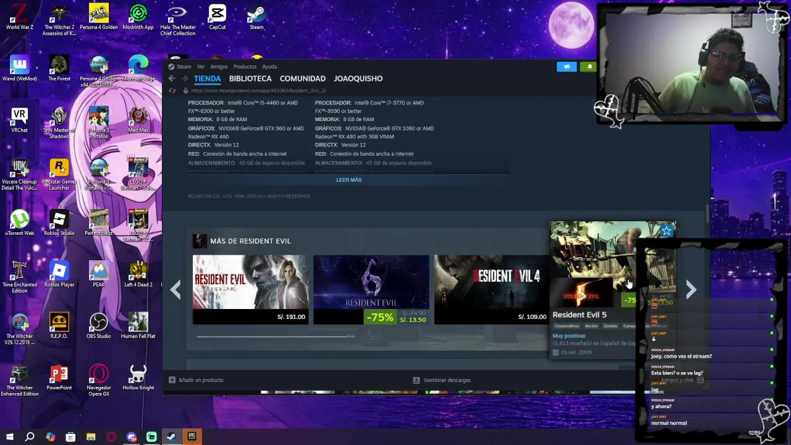This screenshot has width=791, height=445.
Task: Open Resident Evil 4 store card
Action: point(491,289)
